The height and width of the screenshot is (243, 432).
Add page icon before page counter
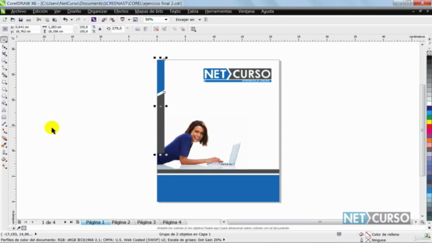tap(20, 222)
